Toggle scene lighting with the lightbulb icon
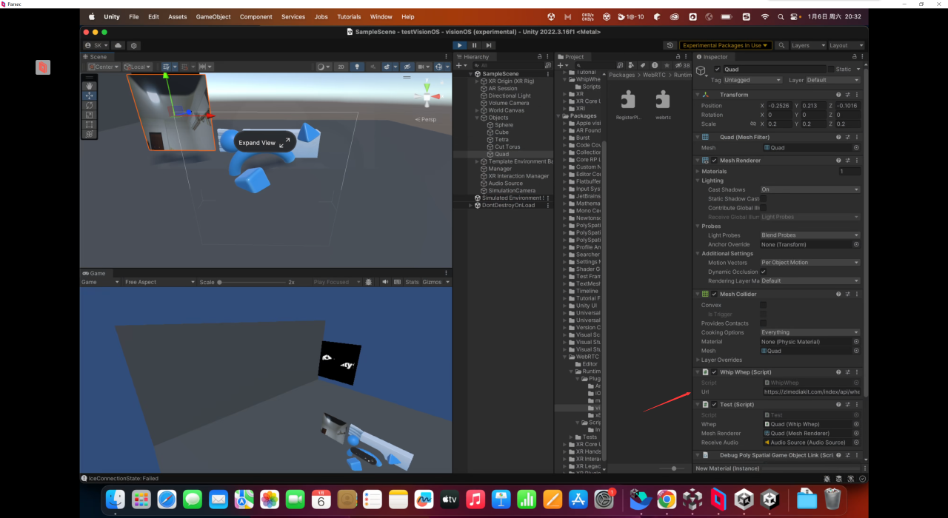Viewport: 948px width, 518px height. (357, 67)
